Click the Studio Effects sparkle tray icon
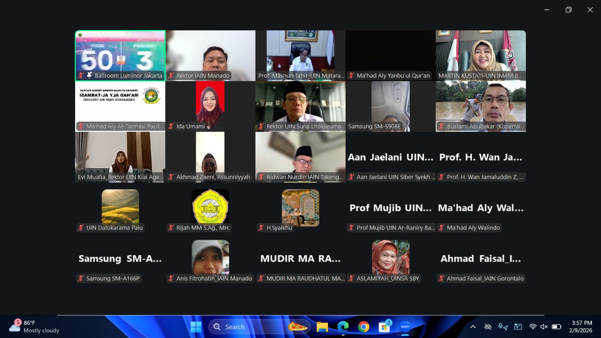601x338 pixels. [x=518, y=327]
